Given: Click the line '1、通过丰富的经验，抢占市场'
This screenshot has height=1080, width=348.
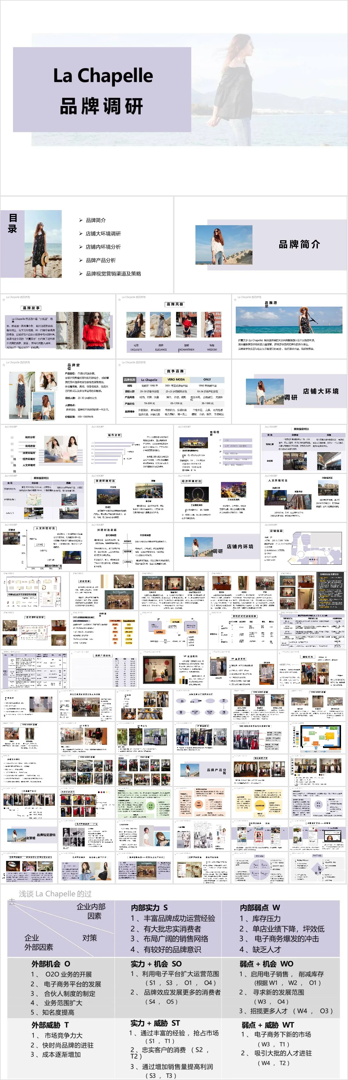Looking at the screenshot, I should (x=174, y=1033).
